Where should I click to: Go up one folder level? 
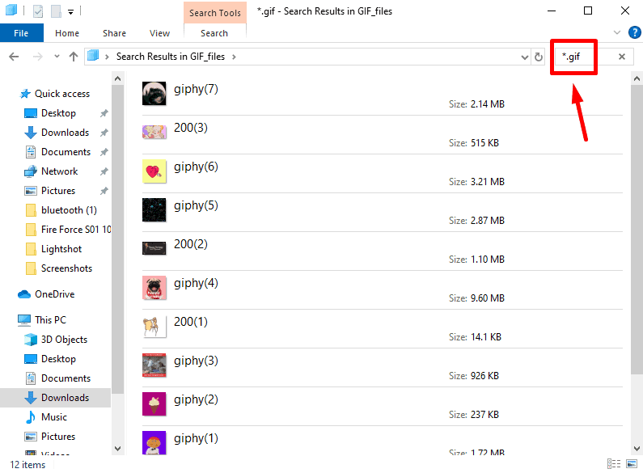[x=74, y=57]
